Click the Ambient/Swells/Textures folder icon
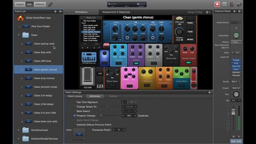 point(26,139)
